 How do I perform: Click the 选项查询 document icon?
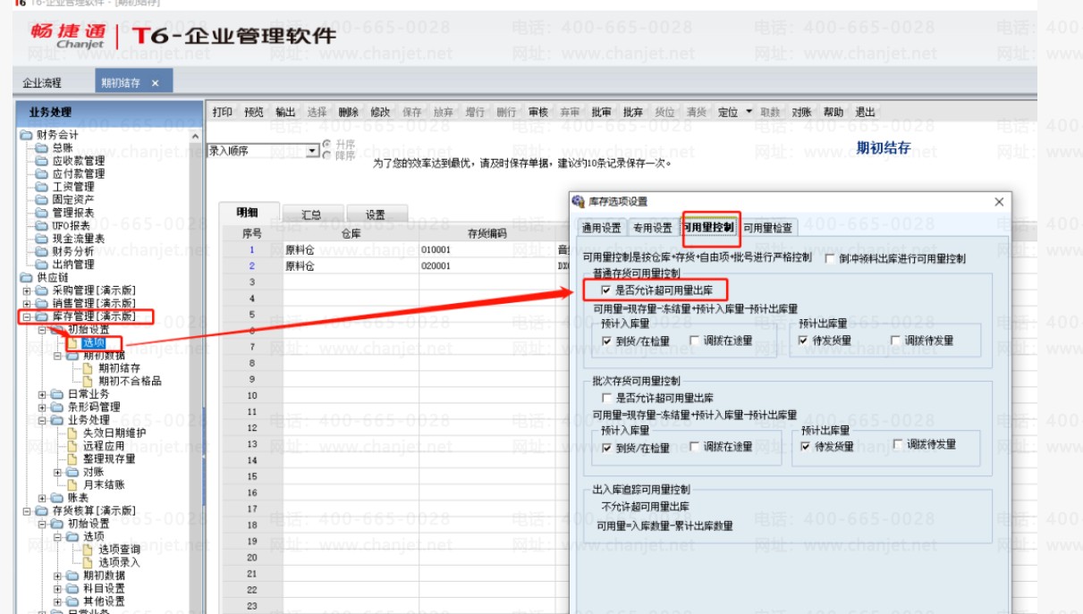point(89,550)
